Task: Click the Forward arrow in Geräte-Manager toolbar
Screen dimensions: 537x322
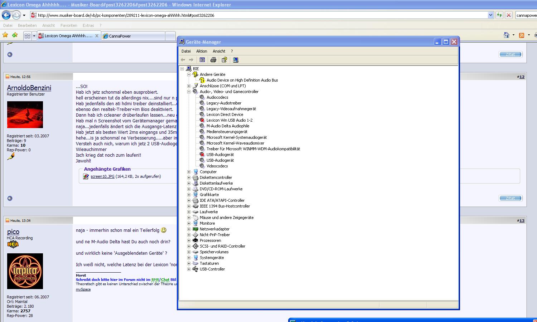Action: (x=191, y=60)
